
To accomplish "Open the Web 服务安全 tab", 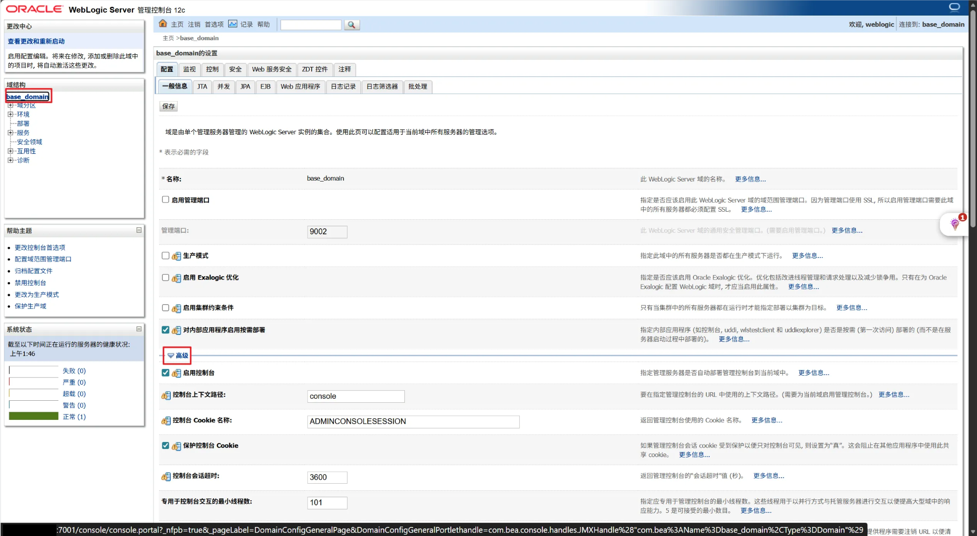I will point(272,69).
